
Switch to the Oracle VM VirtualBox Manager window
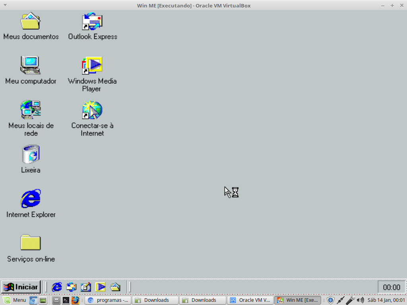point(250,300)
